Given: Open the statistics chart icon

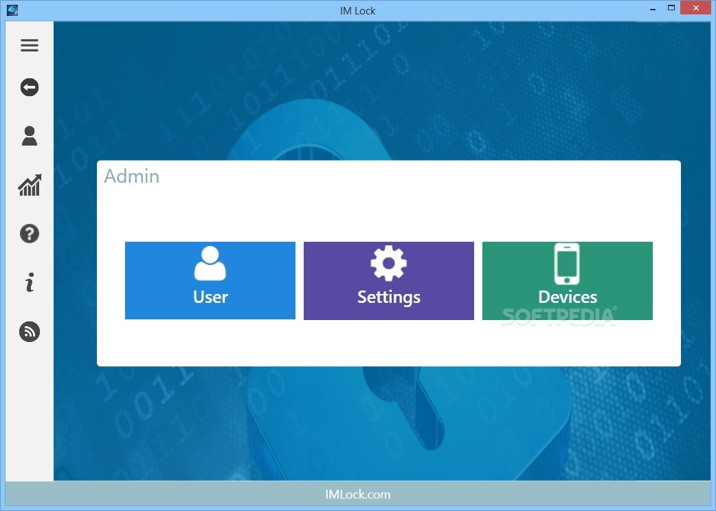Looking at the screenshot, I should tap(30, 185).
